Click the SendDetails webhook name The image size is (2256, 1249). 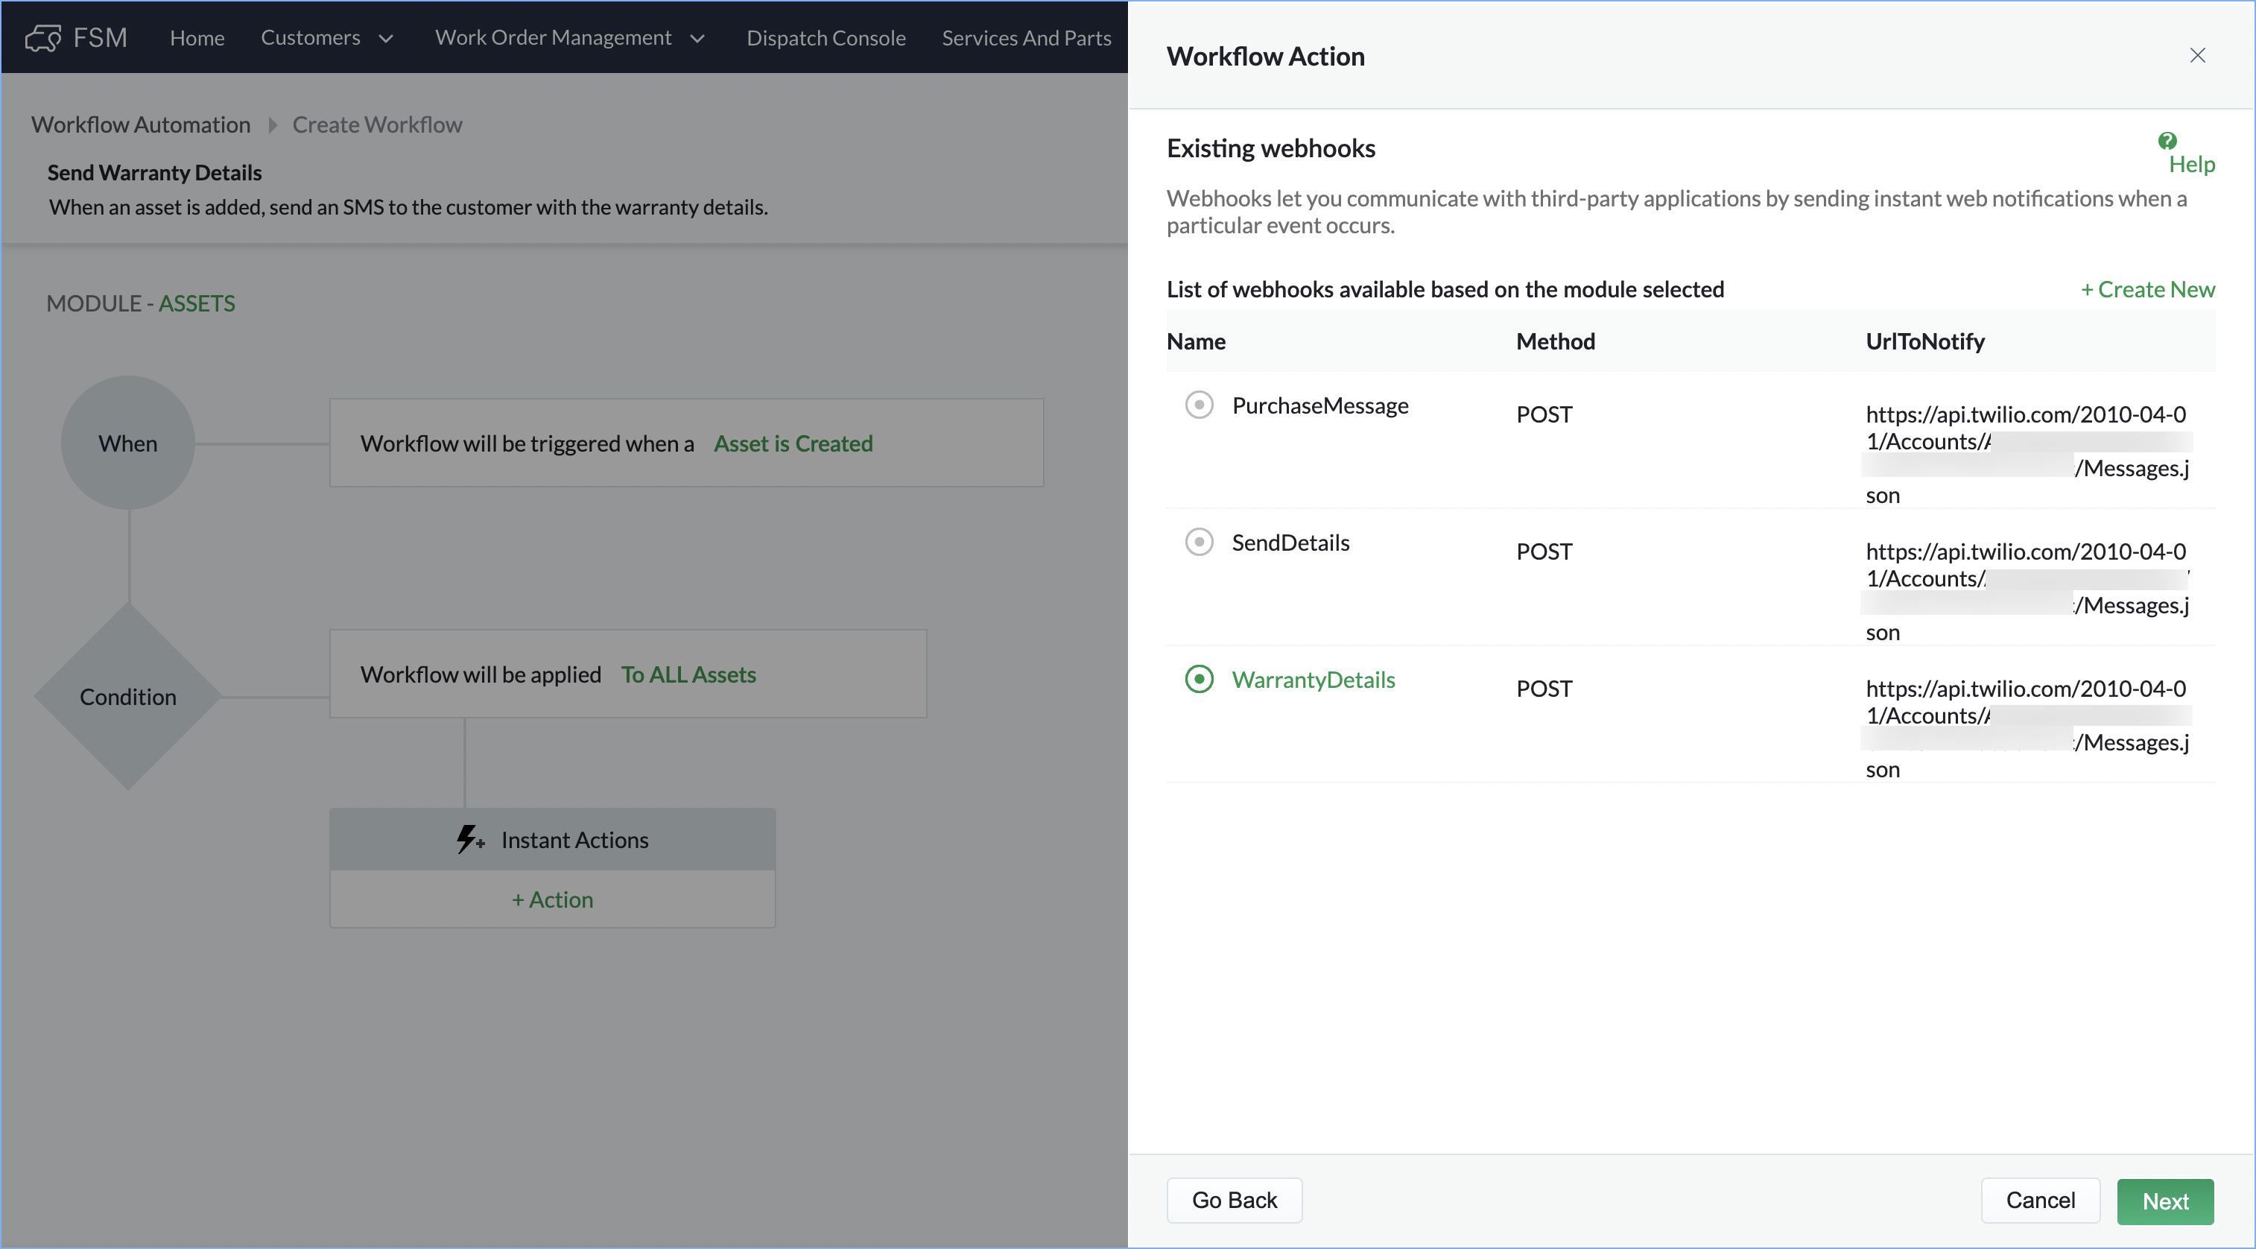tap(1290, 543)
